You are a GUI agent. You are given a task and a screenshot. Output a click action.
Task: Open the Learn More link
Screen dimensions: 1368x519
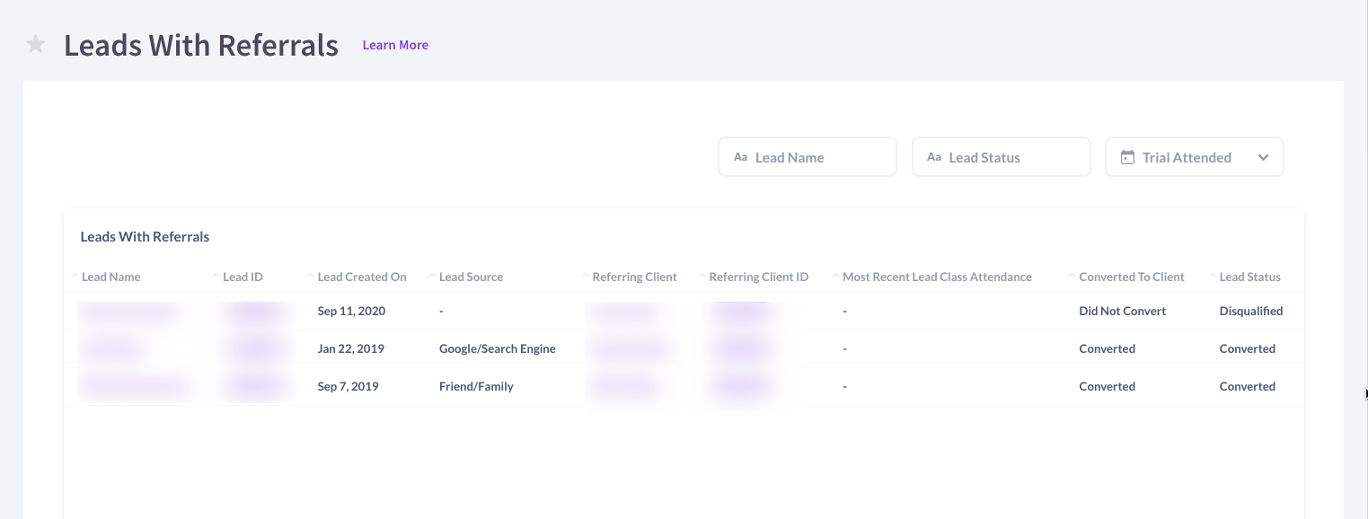pyautogui.click(x=395, y=45)
